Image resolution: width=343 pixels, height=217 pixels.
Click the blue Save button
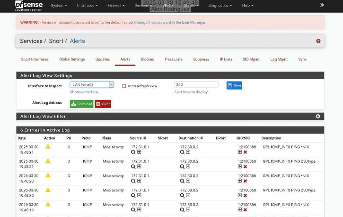coord(234,85)
